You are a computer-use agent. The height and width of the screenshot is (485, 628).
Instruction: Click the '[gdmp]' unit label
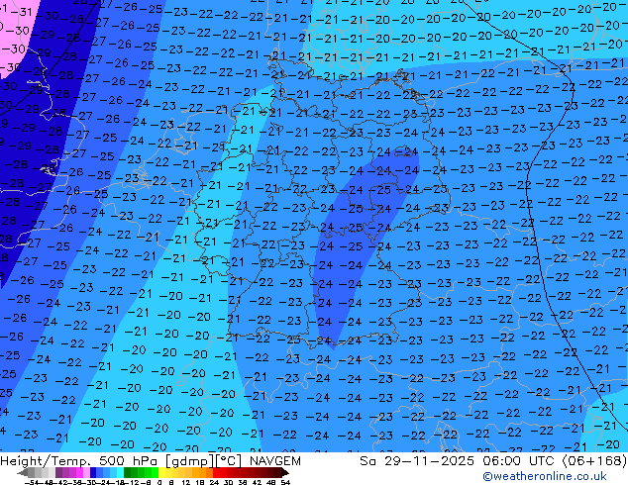(190, 461)
